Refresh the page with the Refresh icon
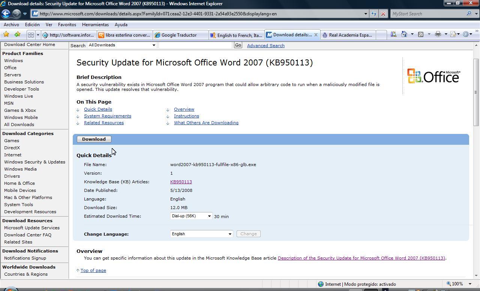Image resolution: width=480 pixels, height=291 pixels. [374, 14]
